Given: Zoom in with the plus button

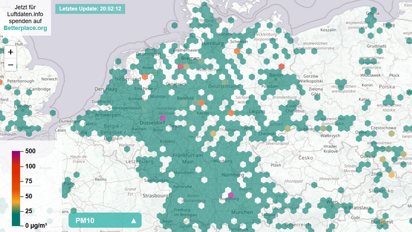Looking at the screenshot, I should coord(11,53).
